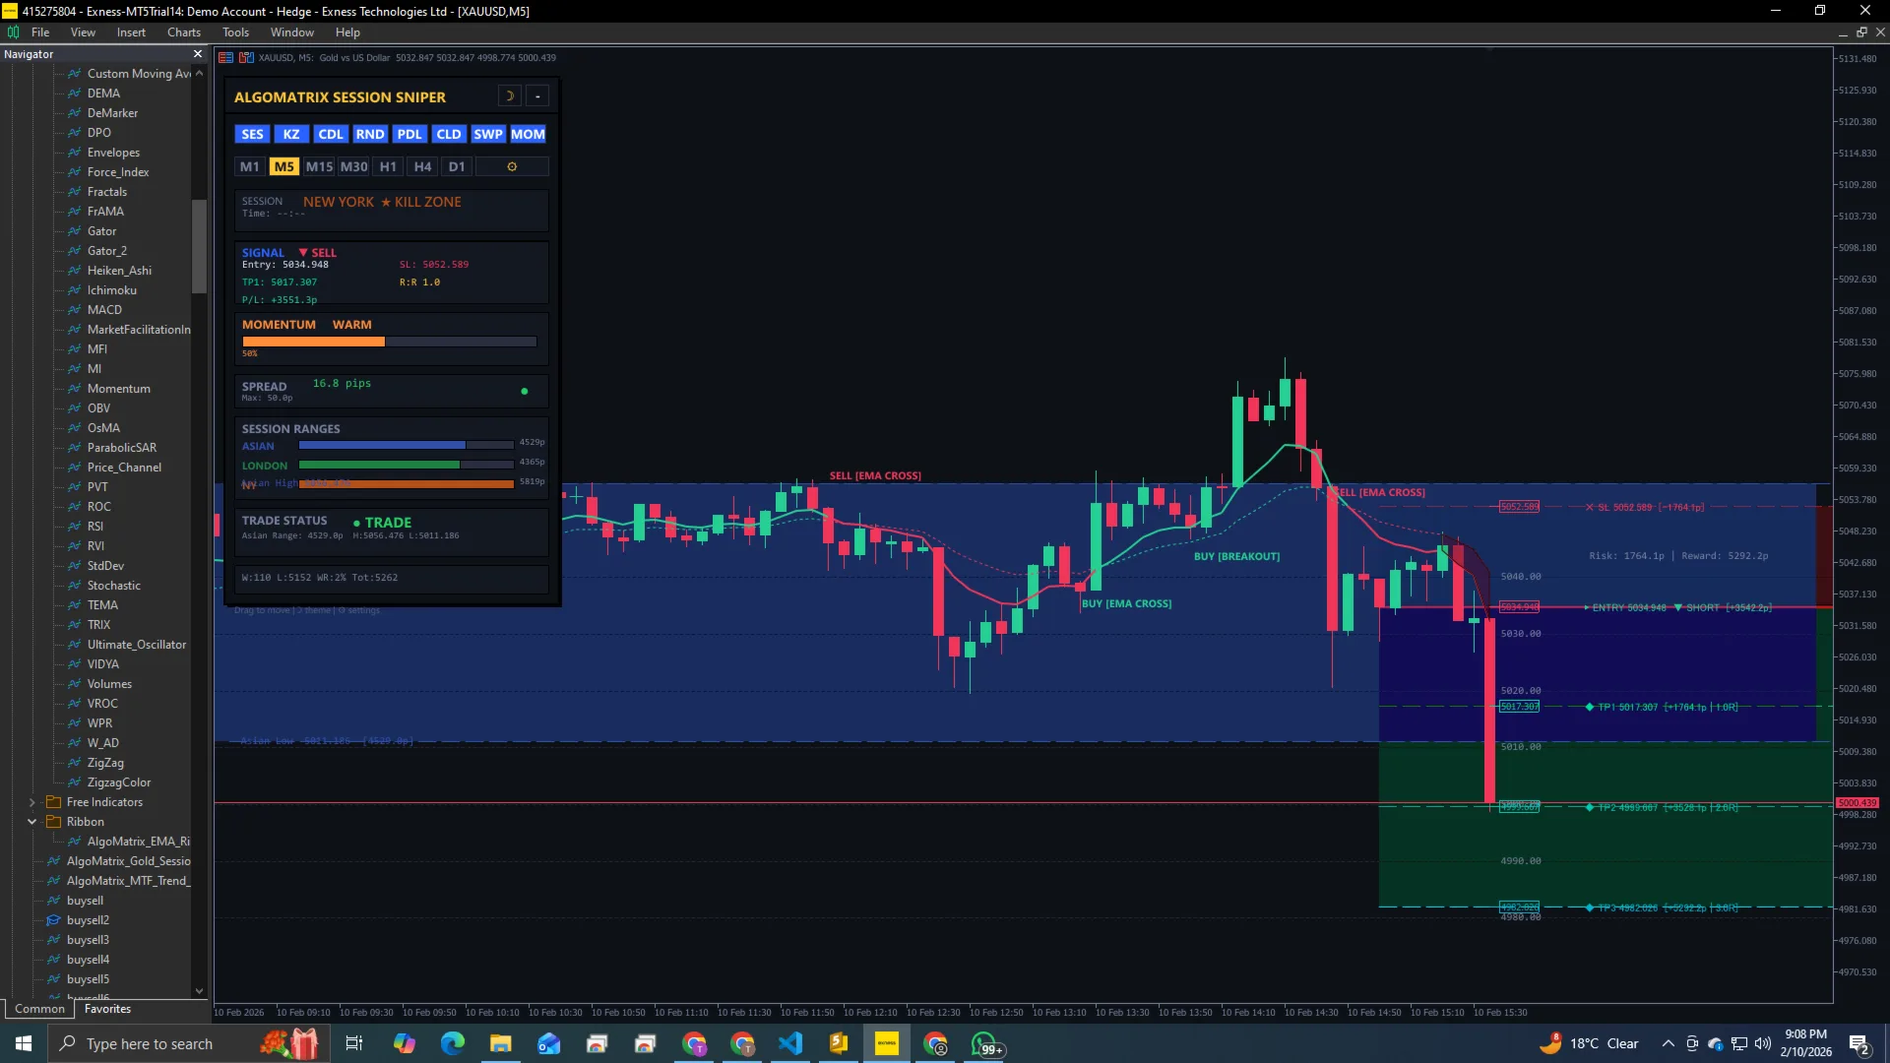Open the AlgoMatrix_Gold_Sessio indicator
1890x1063 pixels.
[x=129, y=860]
